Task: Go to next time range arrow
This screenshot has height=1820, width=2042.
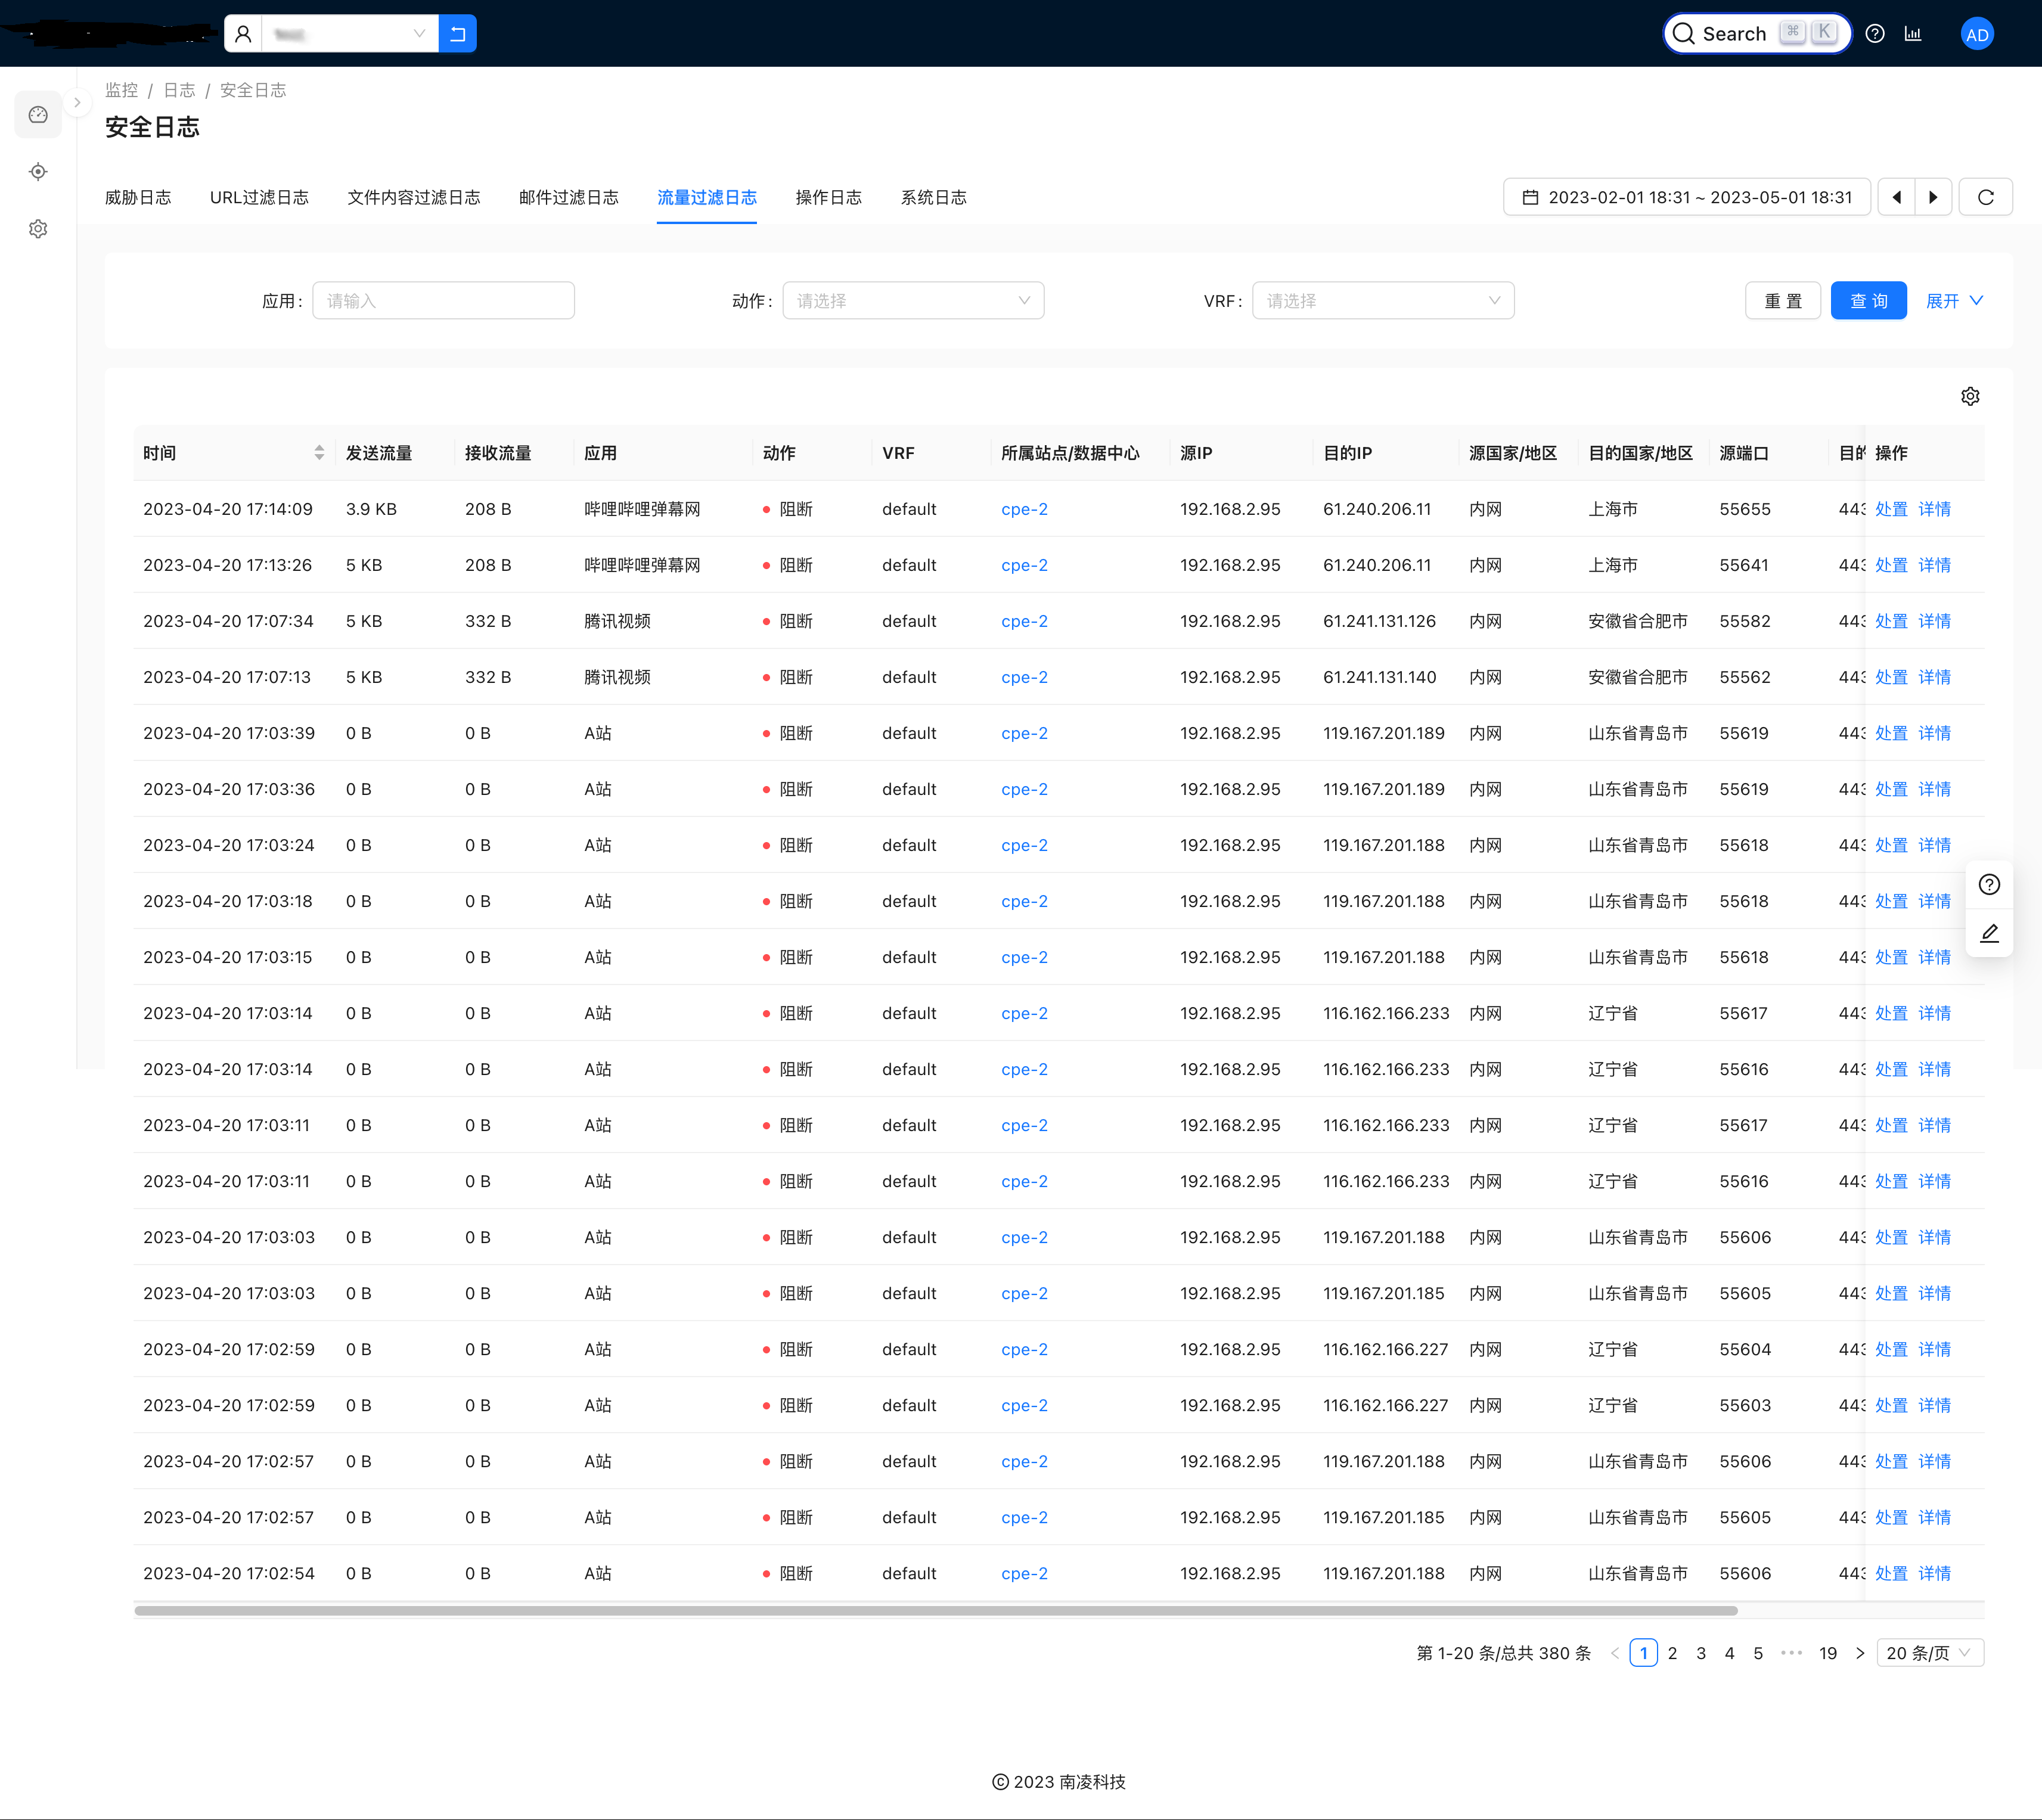Action: click(x=1933, y=197)
